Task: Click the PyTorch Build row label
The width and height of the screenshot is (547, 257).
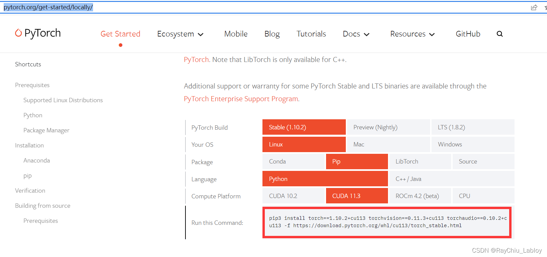Action: pos(210,128)
